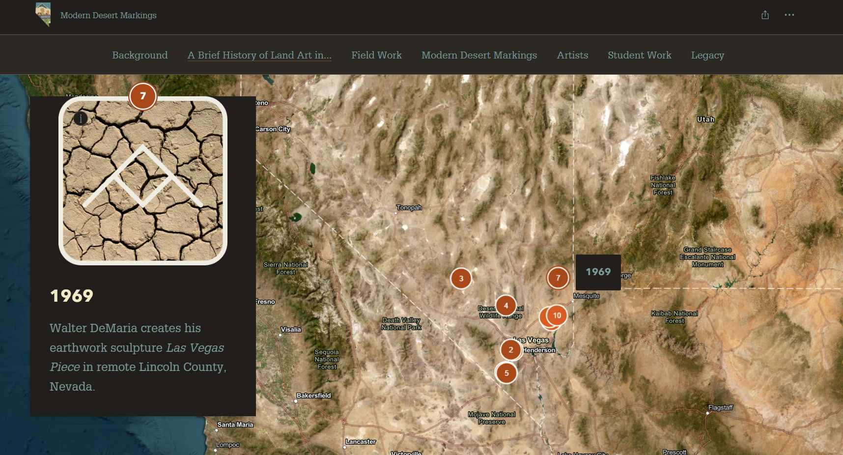
Task: Select map marker number 10
Action: coord(557,315)
